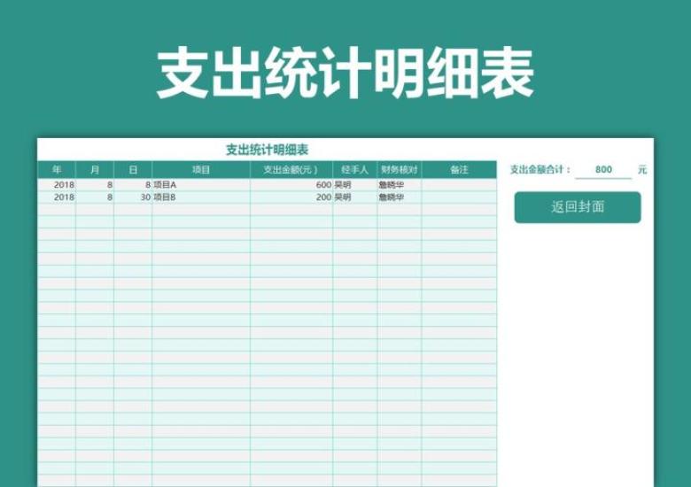Click the 财务核对 cell in 项目B row
This screenshot has height=487, width=691.
(x=400, y=197)
